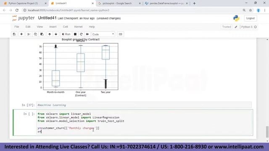Screen dimensions: 269x151
Task: Move the selected cell down
Action: tap(56, 34)
